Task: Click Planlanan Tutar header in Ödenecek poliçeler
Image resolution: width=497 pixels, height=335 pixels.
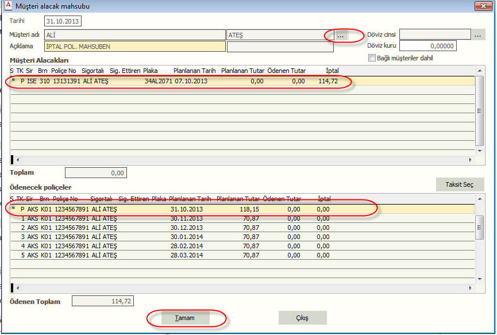Action: tap(238, 199)
